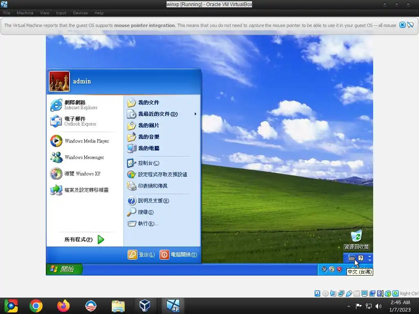Click host volume speaker tray icon
Image resolution: width=419 pixels, height=314 pixels.
point(378,306)
